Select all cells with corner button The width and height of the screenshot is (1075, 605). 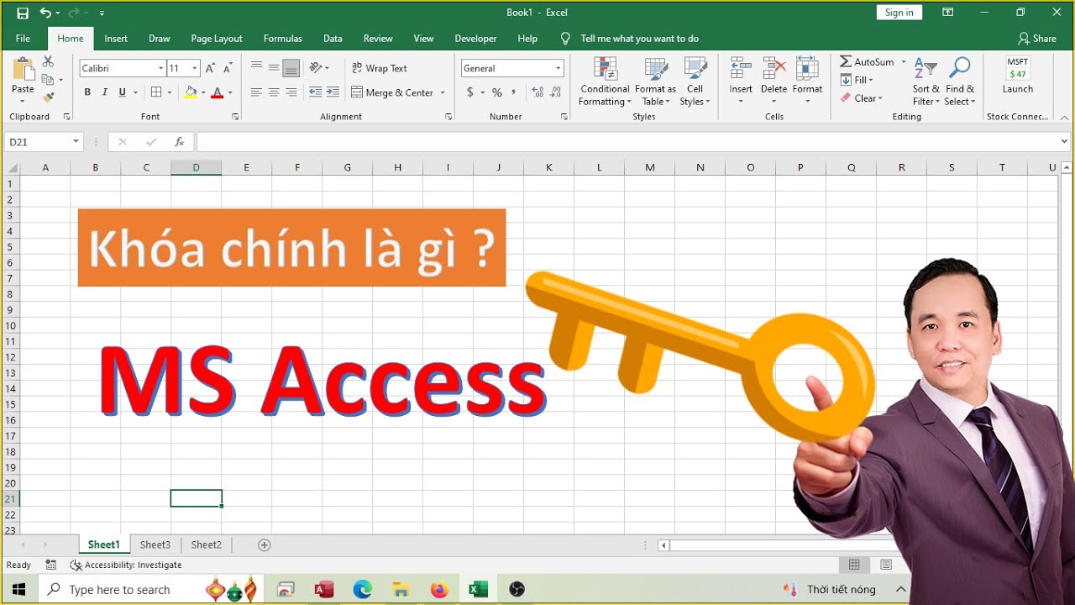[10, 167]
